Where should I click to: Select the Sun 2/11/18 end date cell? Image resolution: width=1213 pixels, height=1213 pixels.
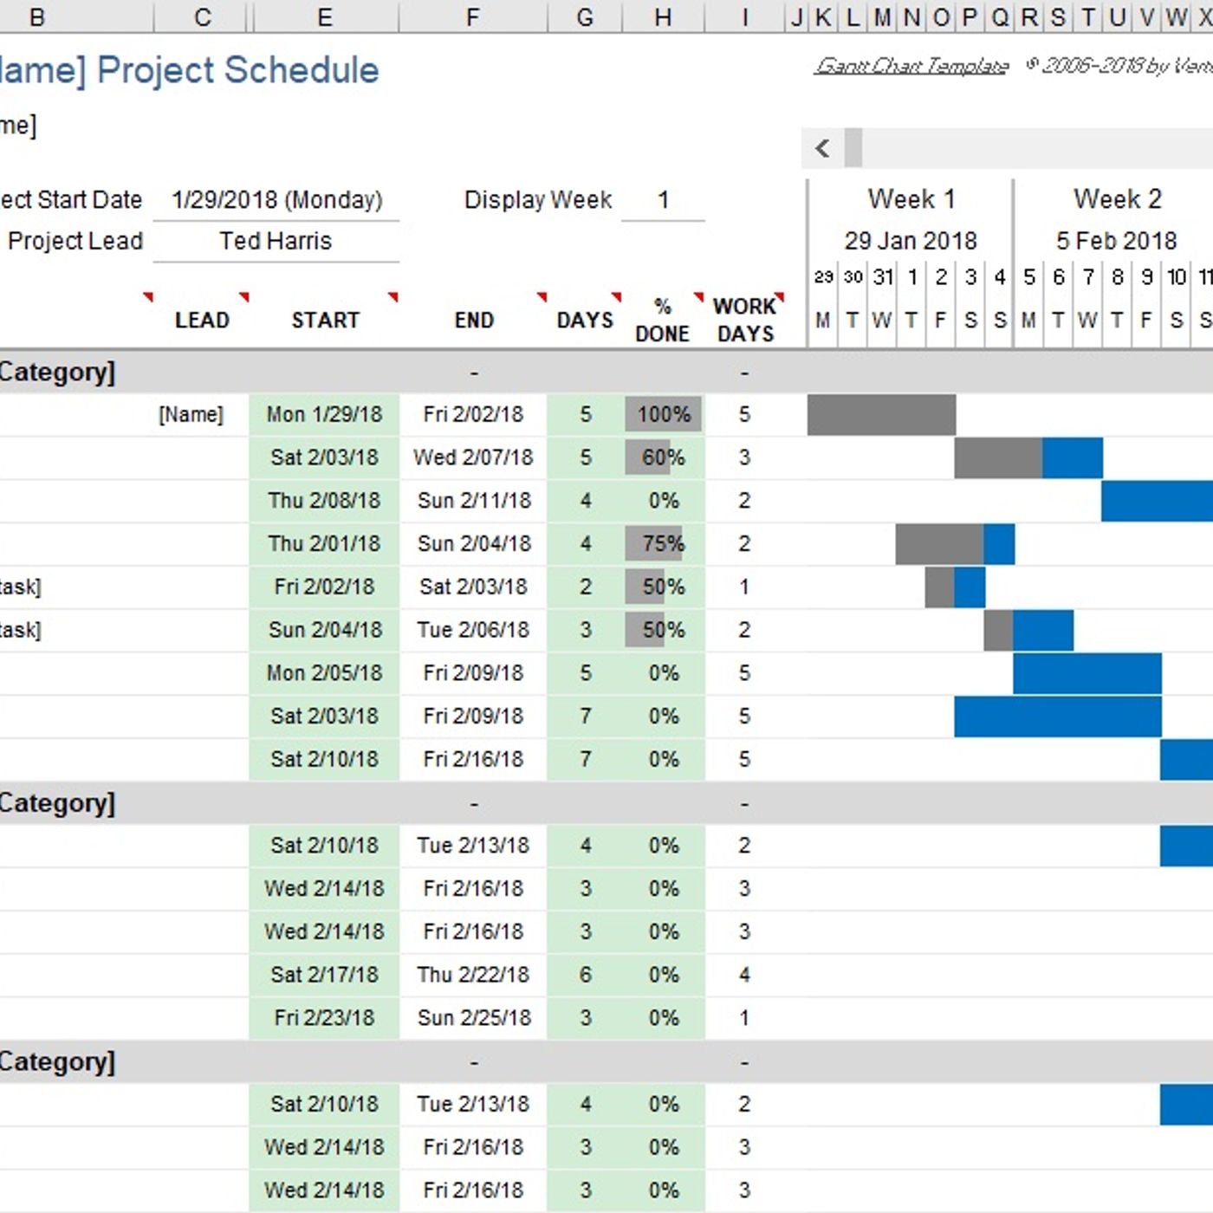coord(473,500)
